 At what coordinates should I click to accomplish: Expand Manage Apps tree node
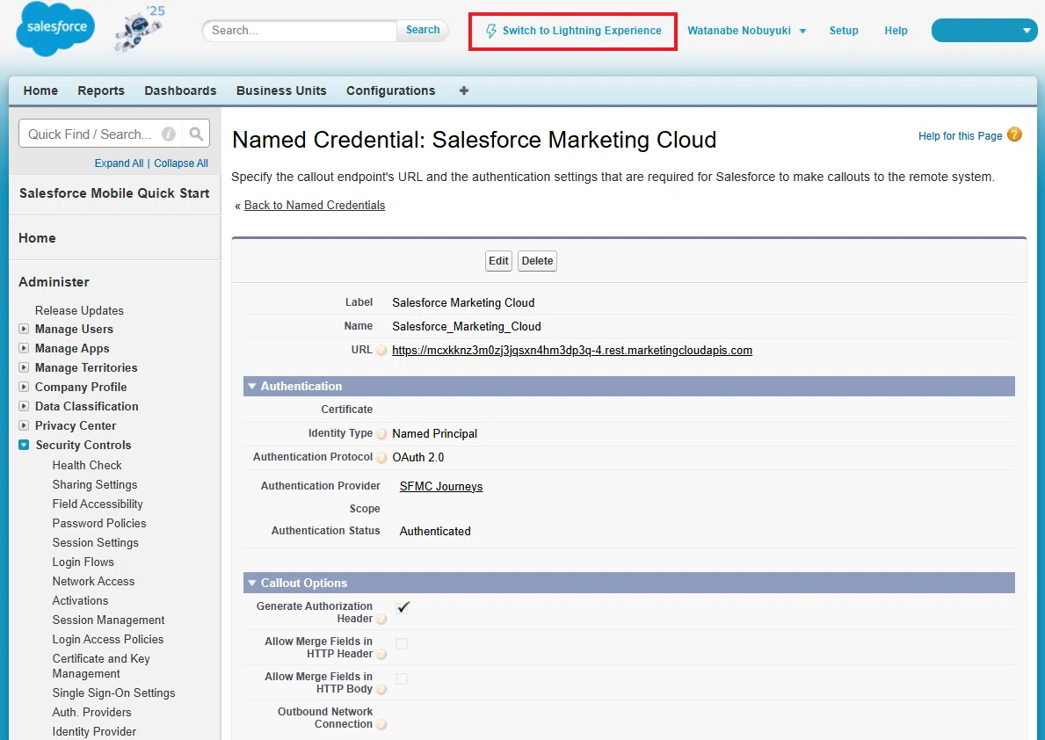coord(24,348)
